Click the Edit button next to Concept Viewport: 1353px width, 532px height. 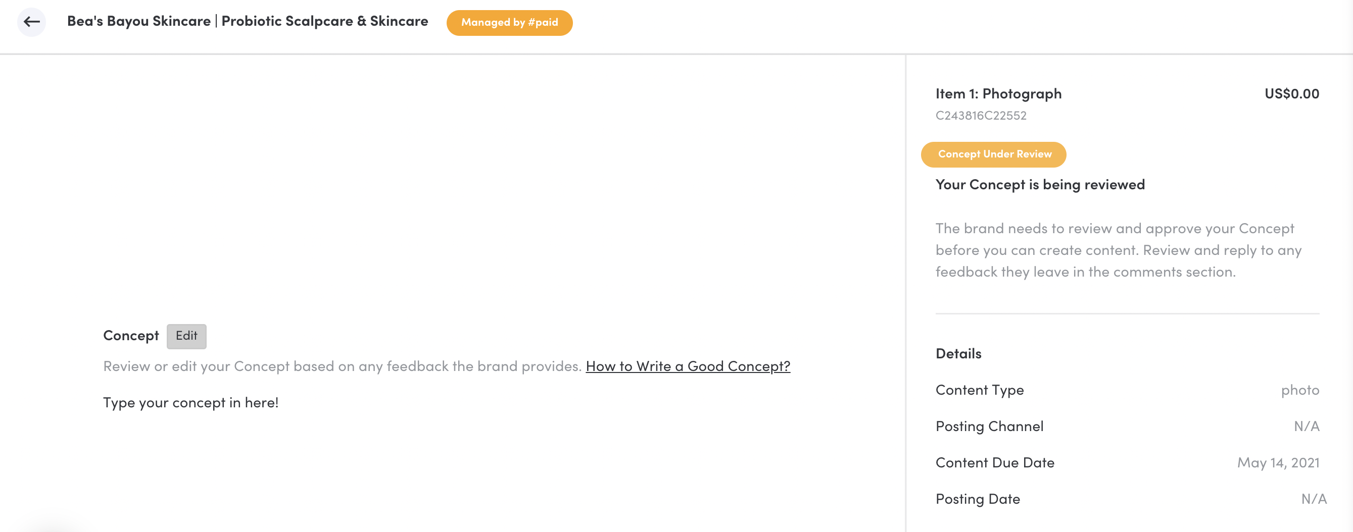(186, 336)
